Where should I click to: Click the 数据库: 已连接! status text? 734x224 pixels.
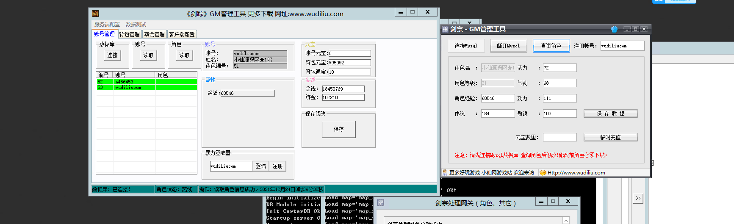pos(111,189)
